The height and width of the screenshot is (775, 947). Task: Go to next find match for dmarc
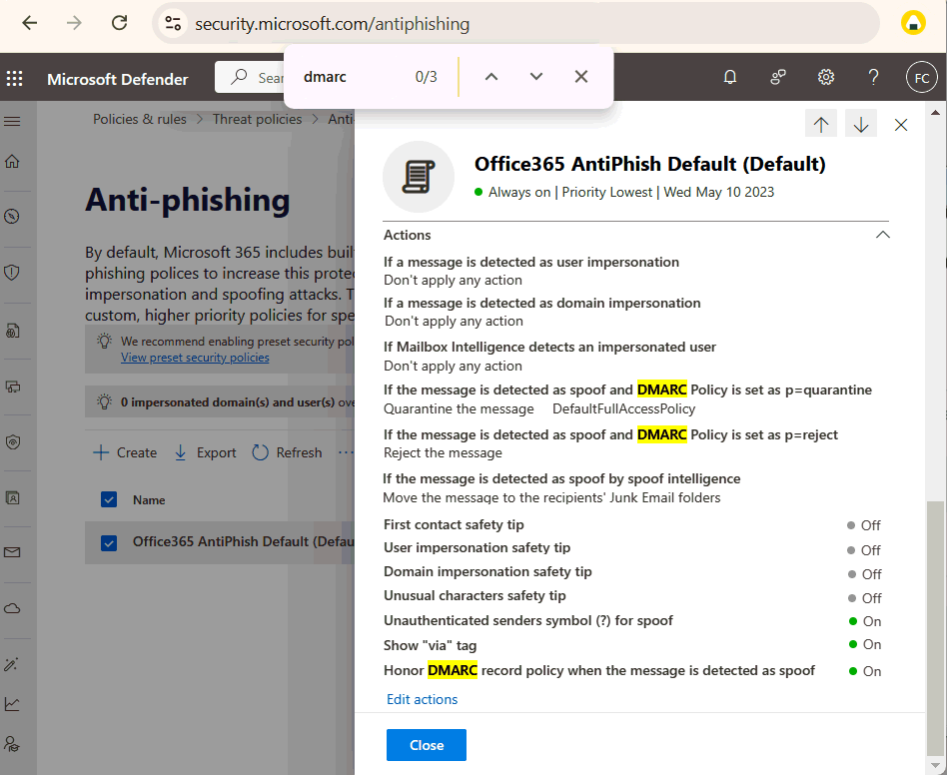536,77
